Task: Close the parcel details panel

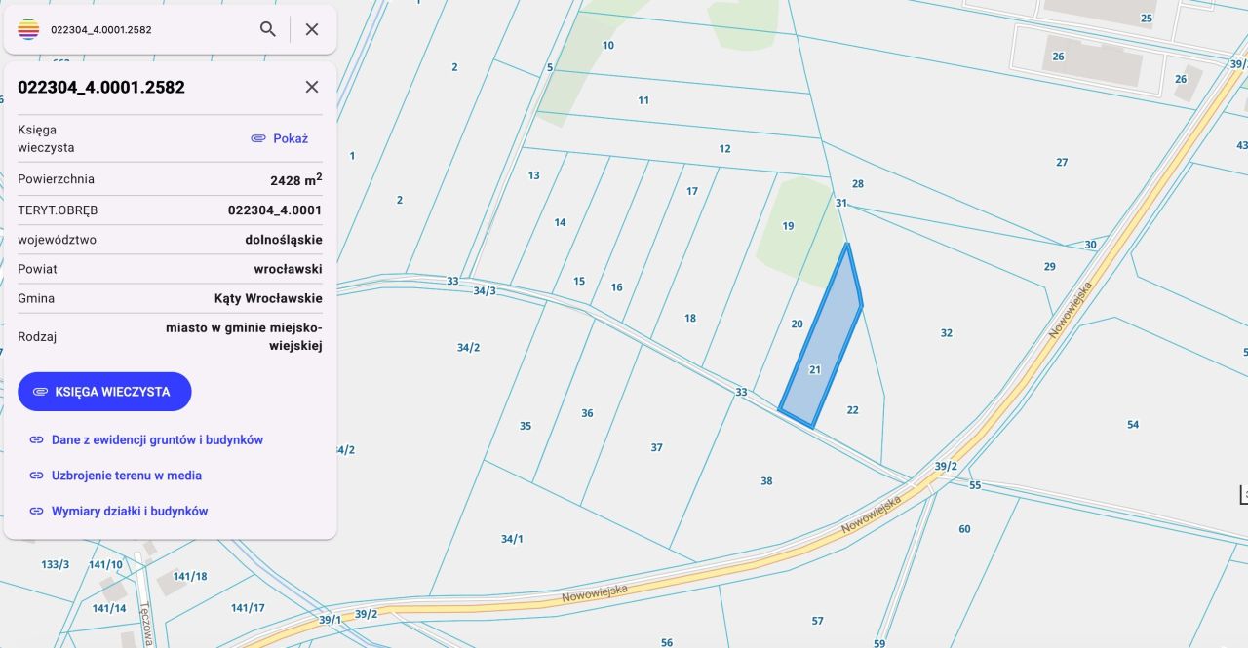Action: click(x=312, y=87)
